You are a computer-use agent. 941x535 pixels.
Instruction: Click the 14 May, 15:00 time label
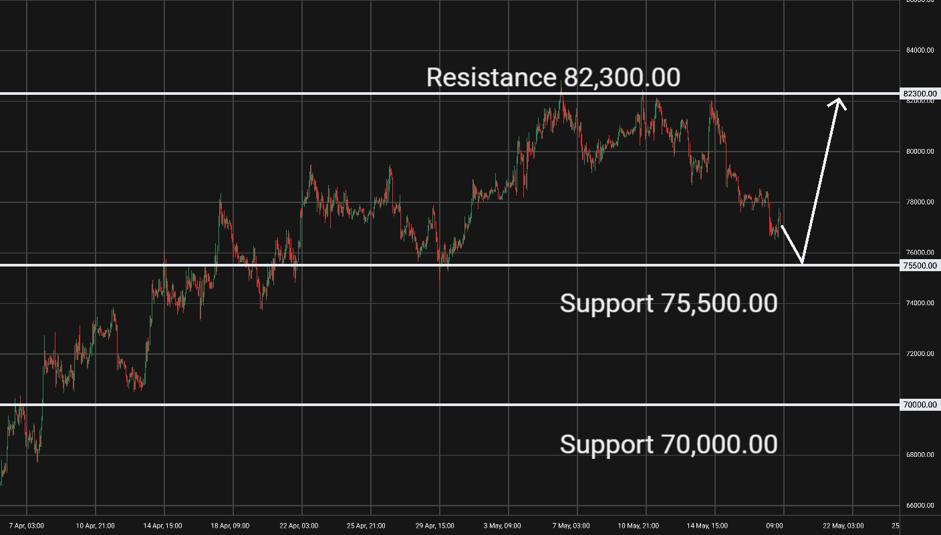pos(711,526)
